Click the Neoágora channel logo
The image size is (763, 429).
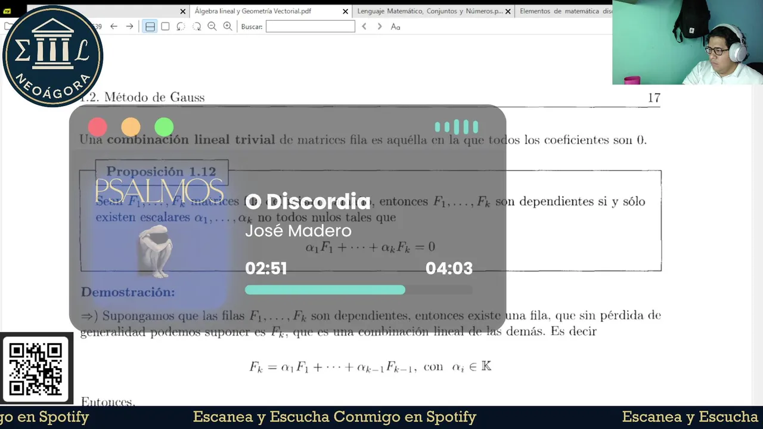(52, 55)
